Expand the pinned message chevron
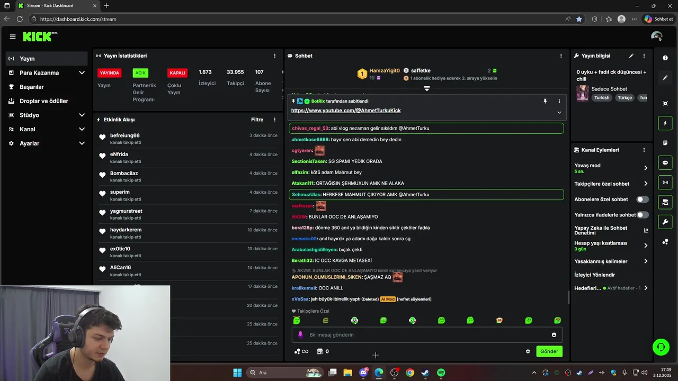678x381 pixels. [x=559, y=112]
